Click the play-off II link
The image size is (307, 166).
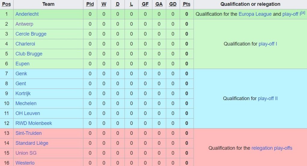click(268, 99)
